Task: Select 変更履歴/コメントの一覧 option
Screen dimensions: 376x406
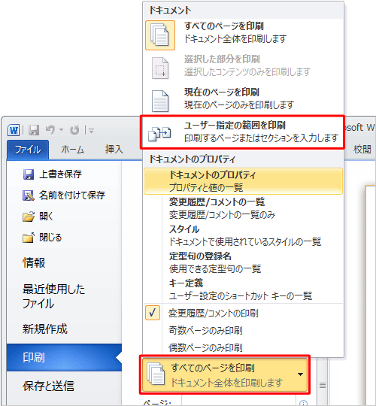Action: [244, 208]
